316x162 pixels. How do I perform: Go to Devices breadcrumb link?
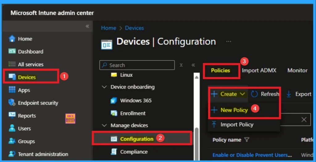(135, 28)
